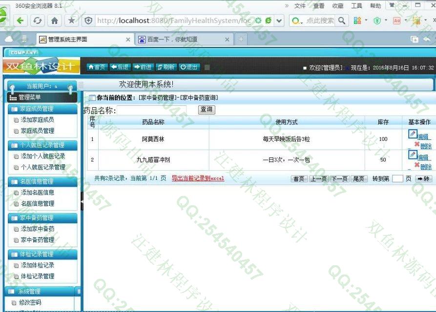Viewport: 436px width, 312px height.
Task: Collapse the sidebar using the splitter handle
Action: pos(82,201)
